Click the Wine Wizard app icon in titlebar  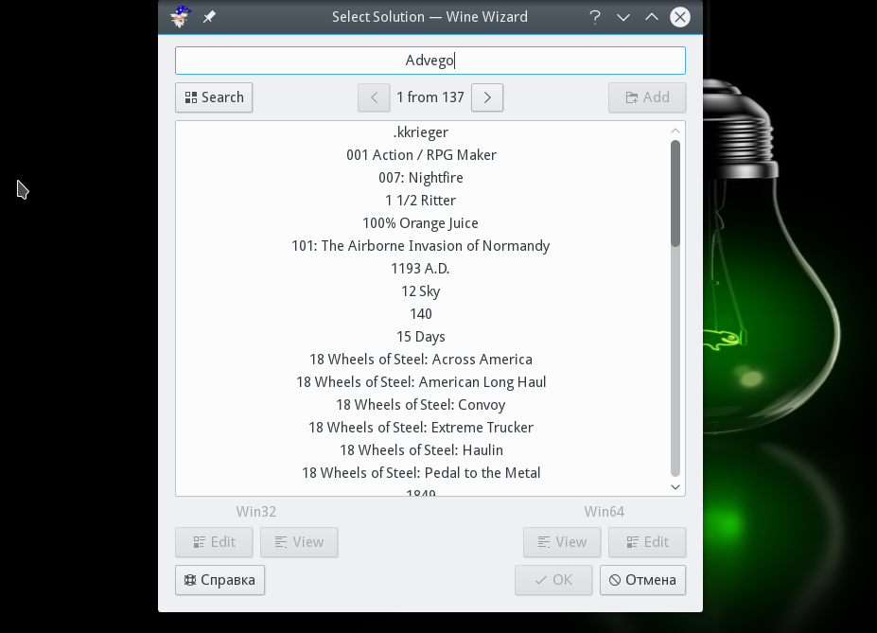[x=180, y=17]
